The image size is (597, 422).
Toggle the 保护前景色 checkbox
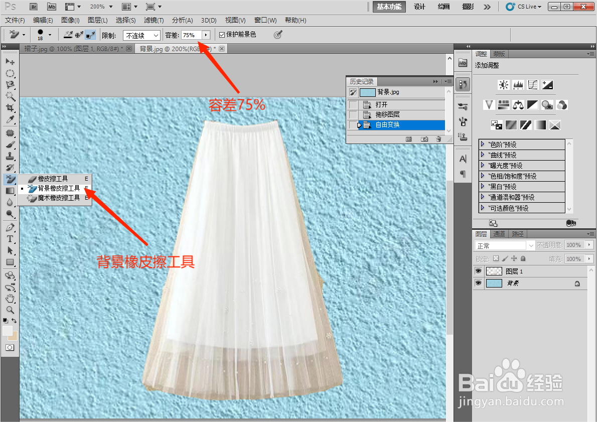click(222, 35)
